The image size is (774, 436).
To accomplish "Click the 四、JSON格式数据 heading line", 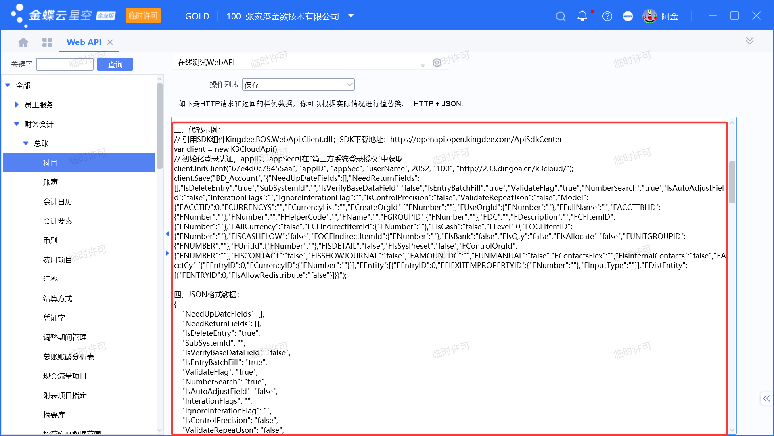I will (207, 294).
